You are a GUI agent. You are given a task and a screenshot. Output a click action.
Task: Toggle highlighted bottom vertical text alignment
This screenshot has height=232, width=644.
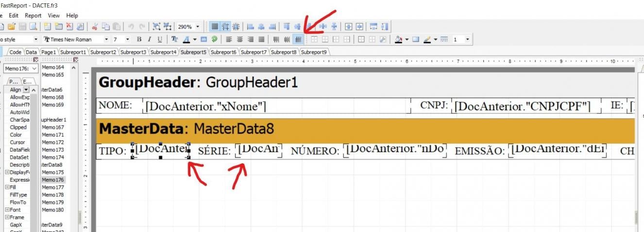tap(298, 39)
